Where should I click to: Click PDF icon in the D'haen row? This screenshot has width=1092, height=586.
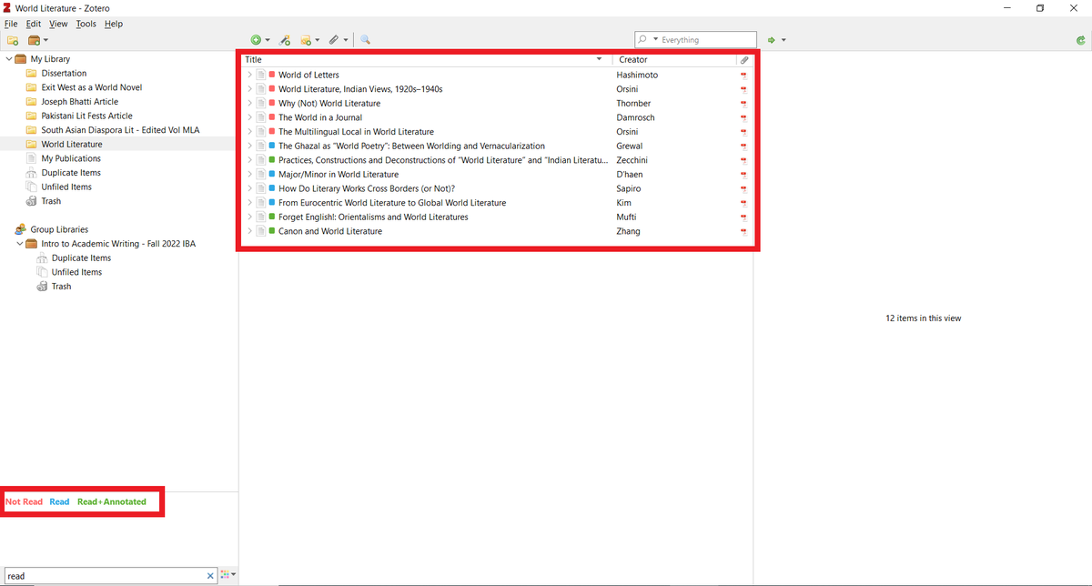click(x=743, y=175)
